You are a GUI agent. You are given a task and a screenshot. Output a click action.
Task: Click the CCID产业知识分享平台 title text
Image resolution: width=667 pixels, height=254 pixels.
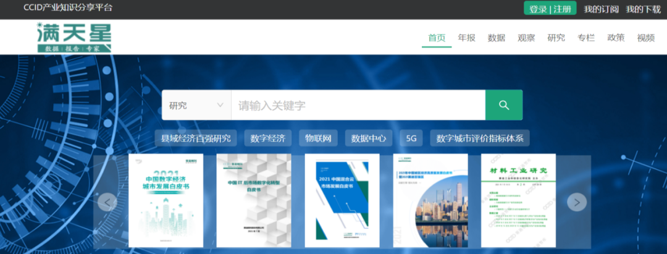coord(68,7)
